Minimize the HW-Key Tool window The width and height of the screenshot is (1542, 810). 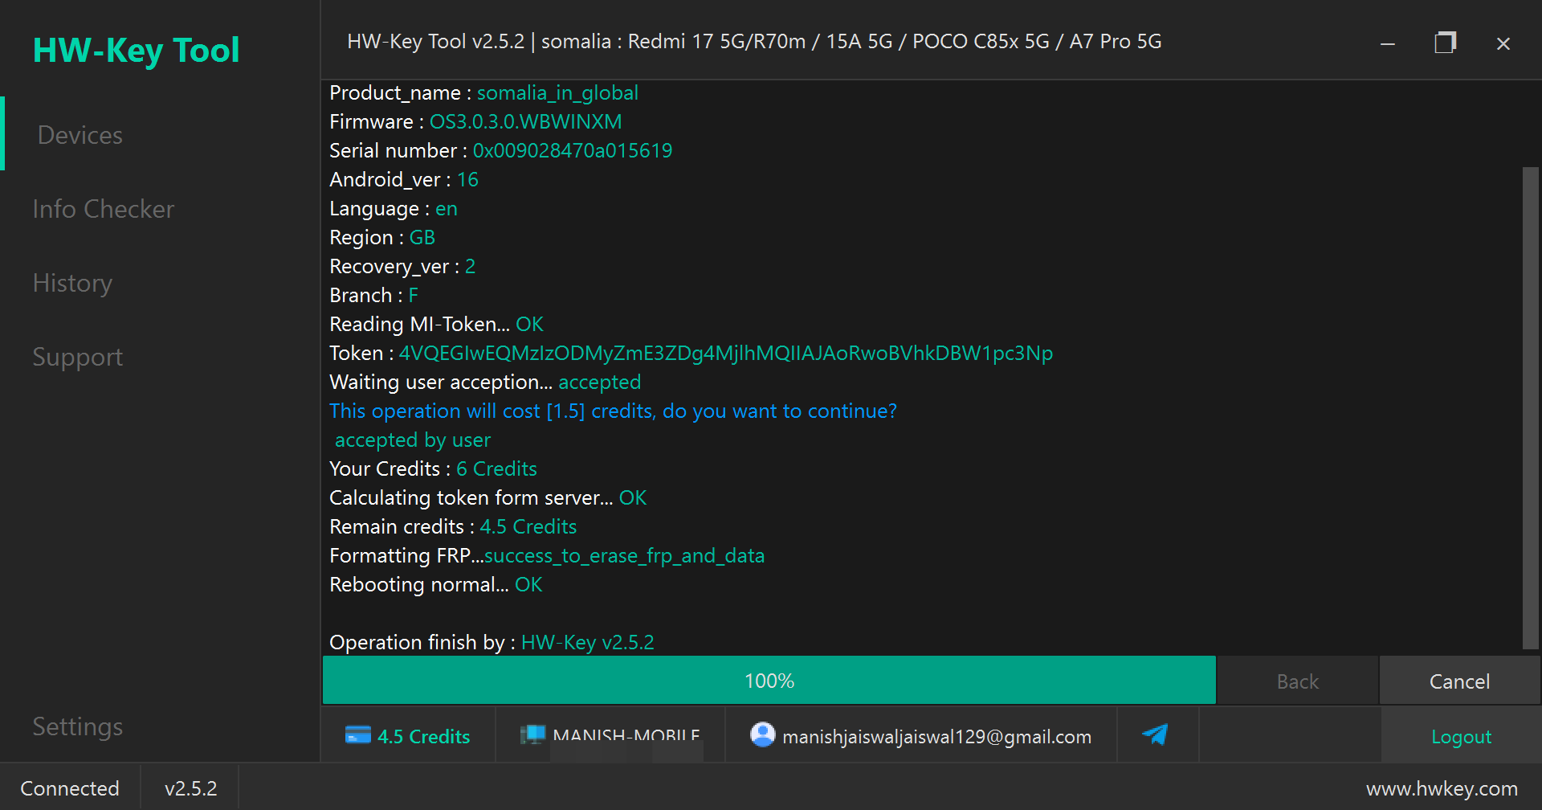pos(1388,44)
